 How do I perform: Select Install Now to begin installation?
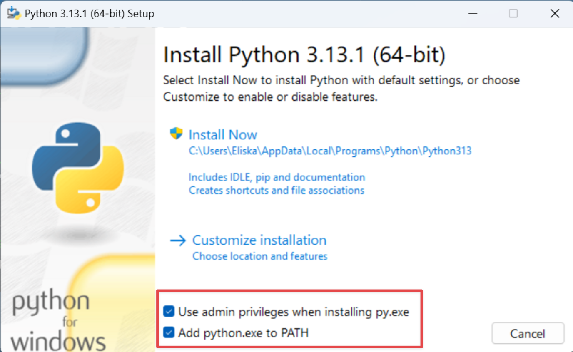[x=223, y=134]
